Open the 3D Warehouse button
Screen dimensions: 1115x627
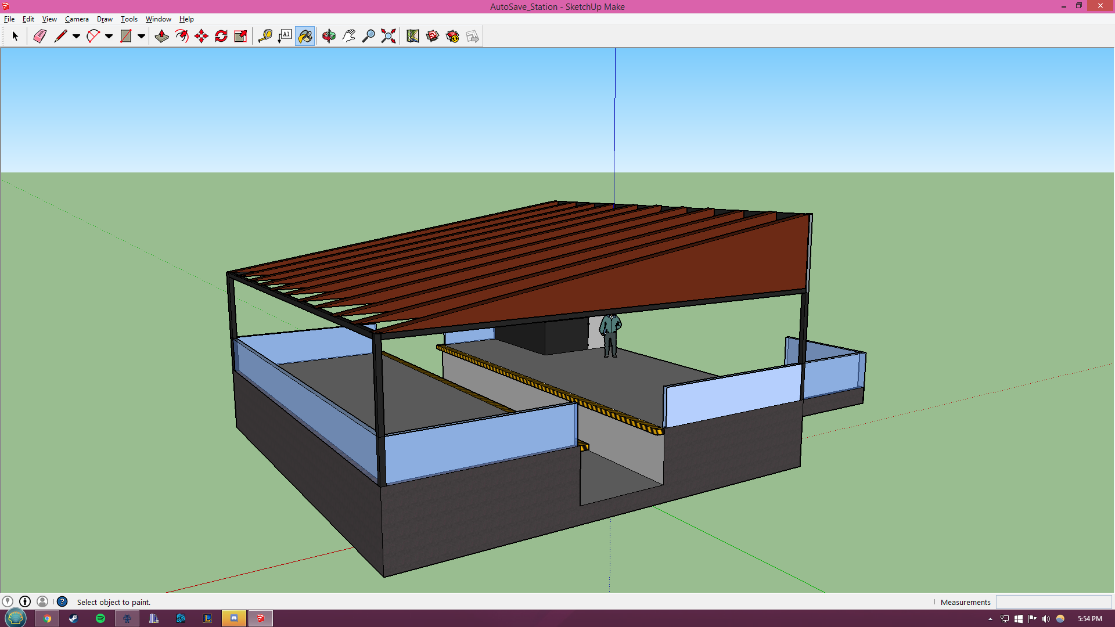(x=433, y=36)
